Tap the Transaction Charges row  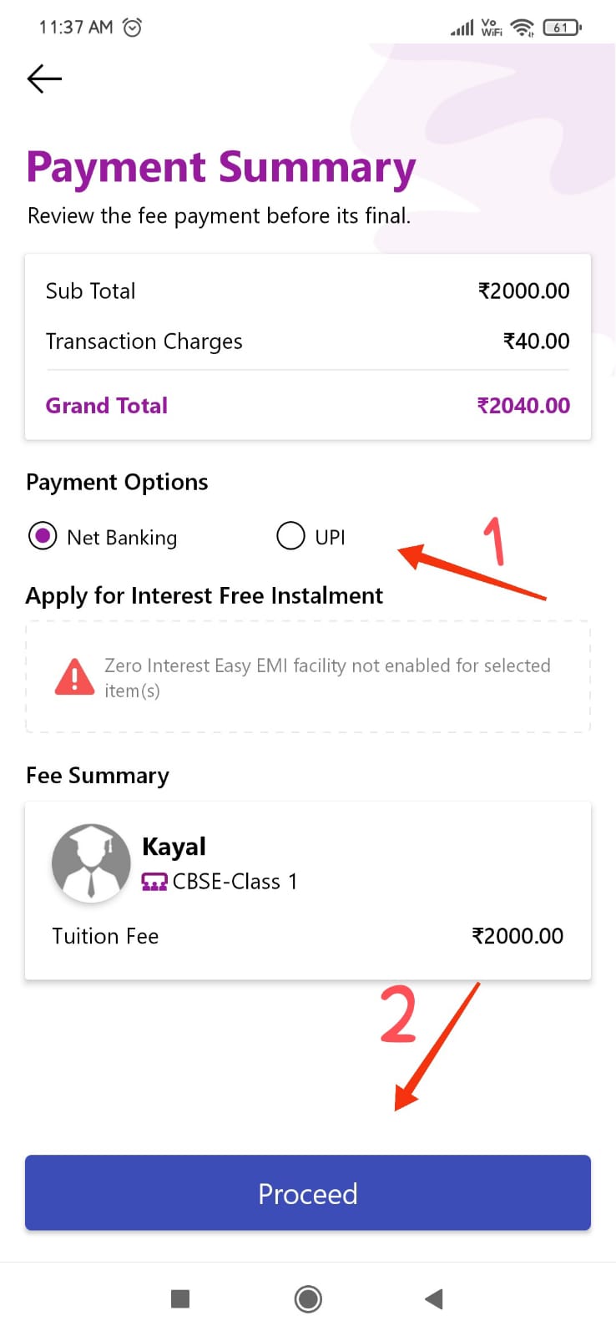(308, 341)
